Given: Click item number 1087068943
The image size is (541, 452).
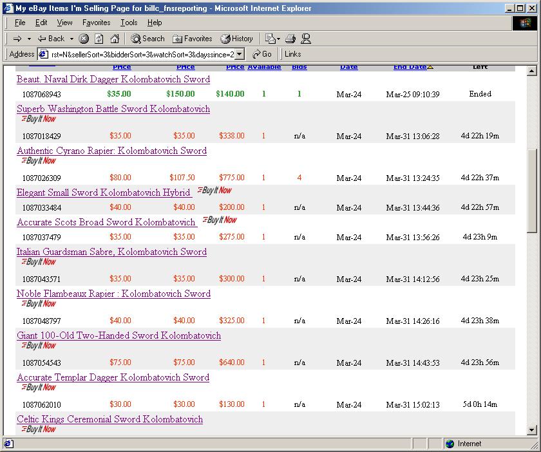Looking at the screenshot, I should click(42, 94).
